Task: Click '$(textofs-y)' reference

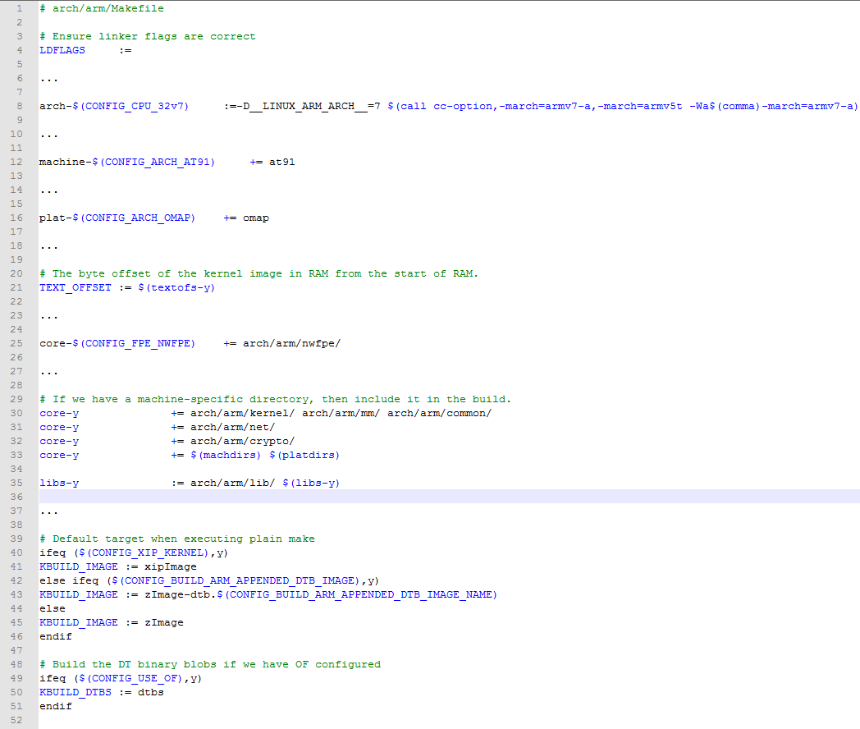Action: point(176,287)
